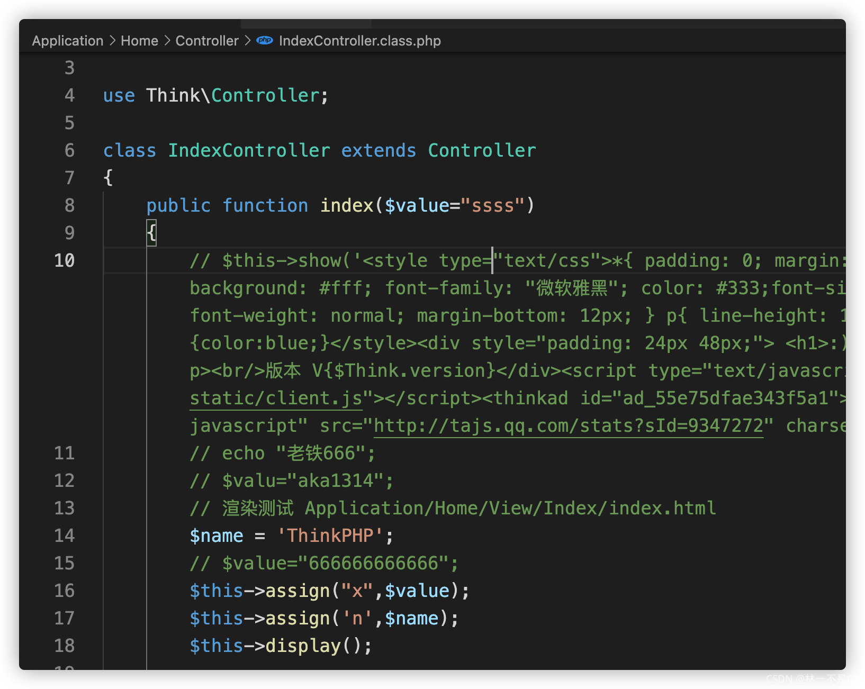Click the "ssss" default string value

click(x=493, y=205)
